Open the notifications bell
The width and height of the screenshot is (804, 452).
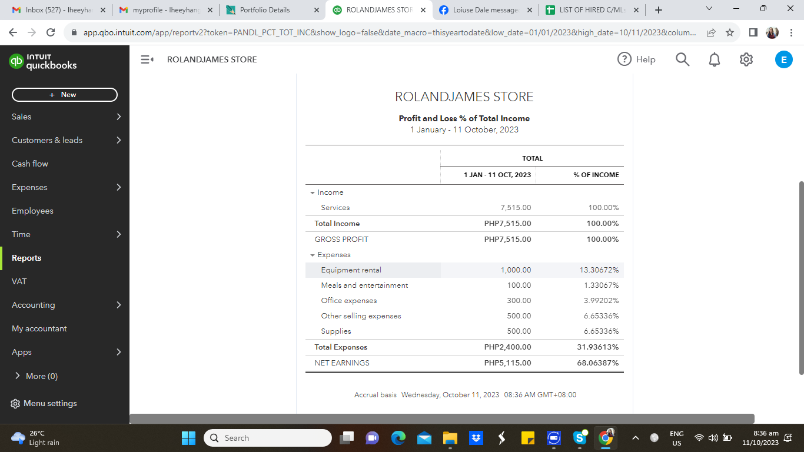pyautogui.click(x=715, y=59)
